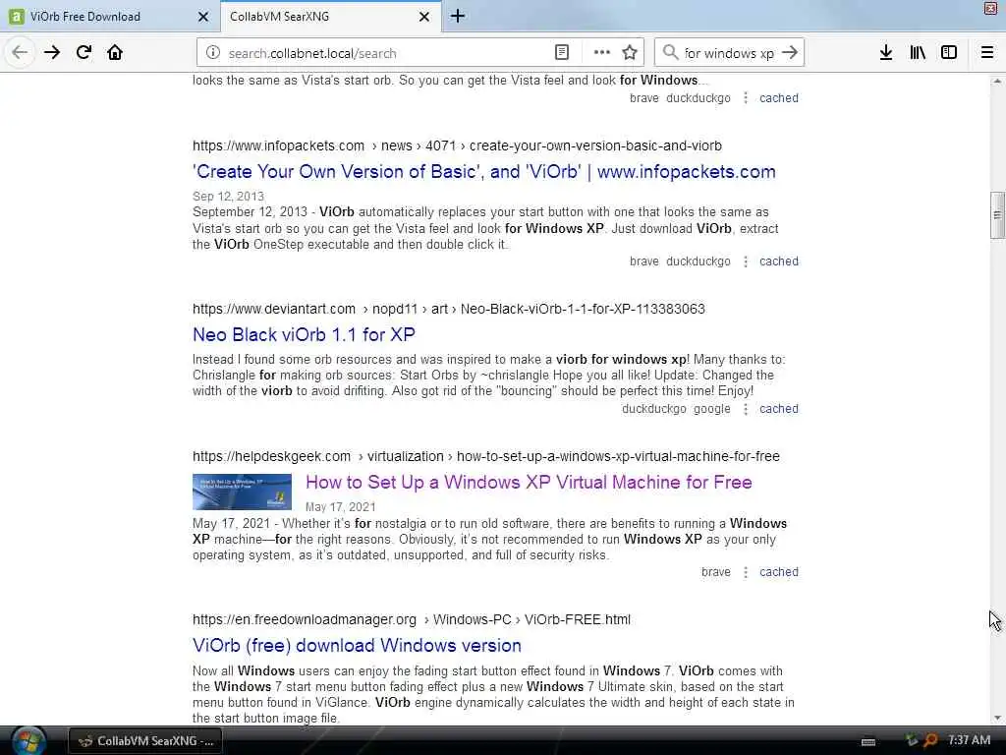Click the page scrollbar thumb
The height and width of the screenshot is (755, 1006).
click(x=997, y=215)
